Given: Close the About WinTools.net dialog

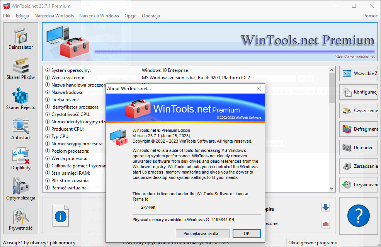Looking at the screenshot, I should (259, 89).
